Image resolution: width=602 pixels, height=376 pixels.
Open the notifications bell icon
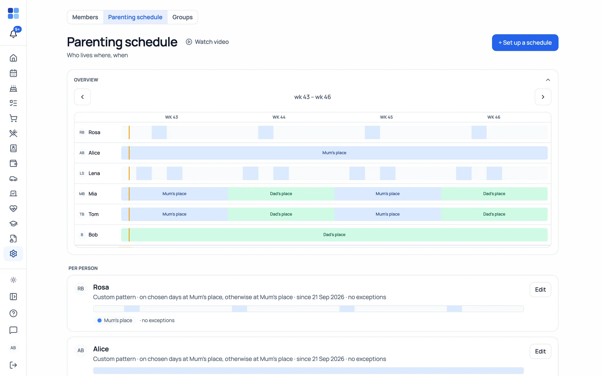tap(13, 34)
